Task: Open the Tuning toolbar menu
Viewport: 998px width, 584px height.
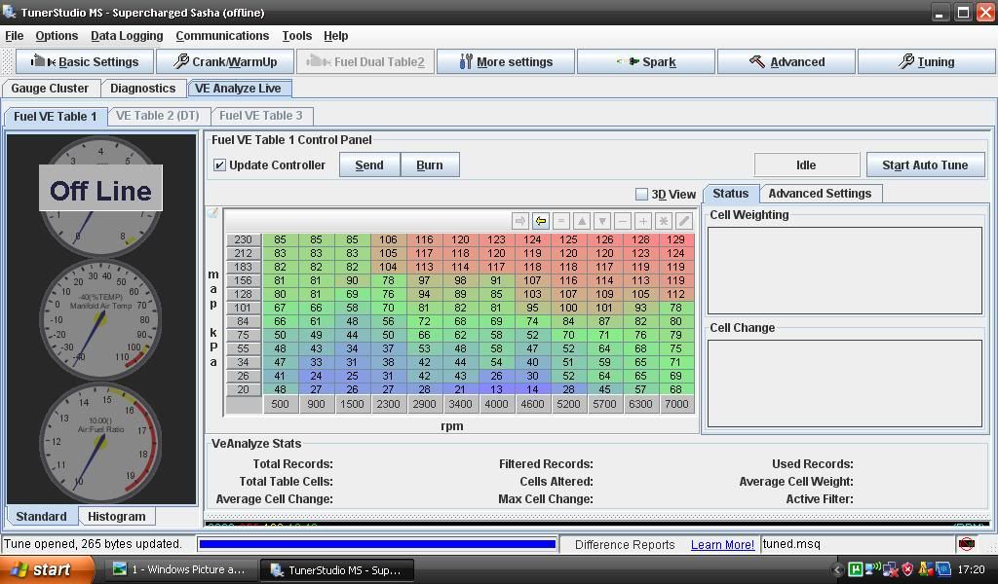Action: pyautogui.click(x=927, y=61)
